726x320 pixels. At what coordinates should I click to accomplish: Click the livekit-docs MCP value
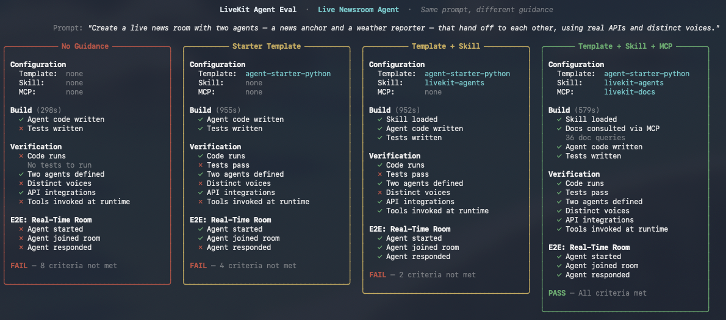tap(630, 92)
